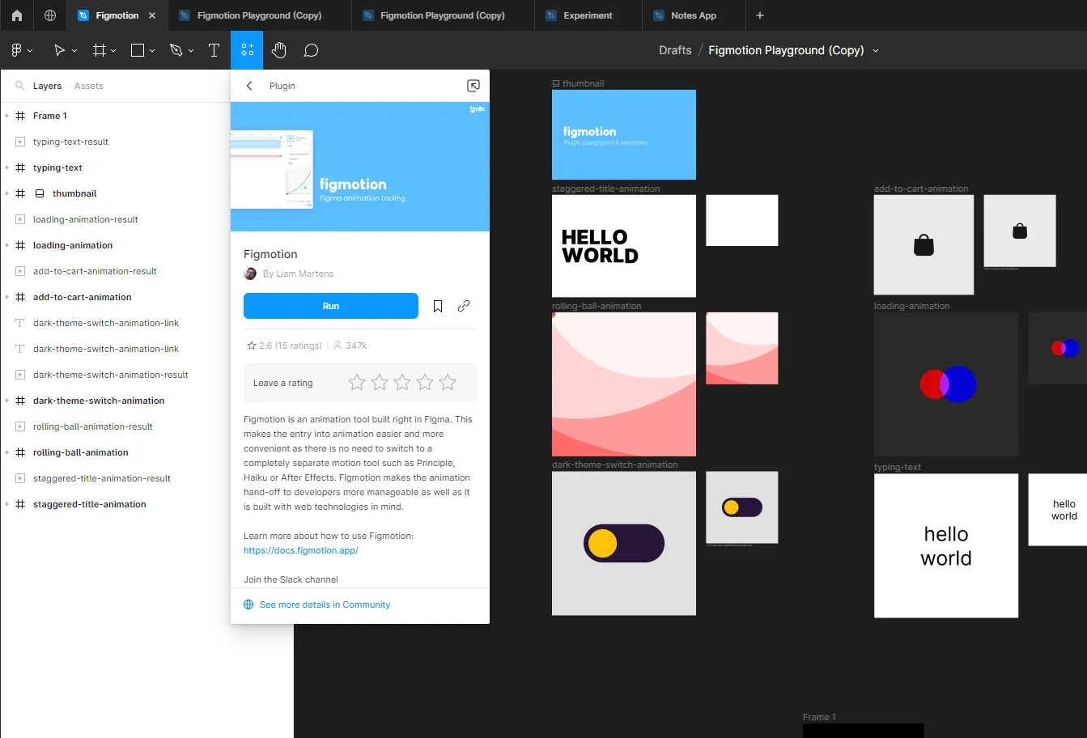This screenshot has width=1087, height=738.
Task: Open the Layers tab
Action: point(47,86)
